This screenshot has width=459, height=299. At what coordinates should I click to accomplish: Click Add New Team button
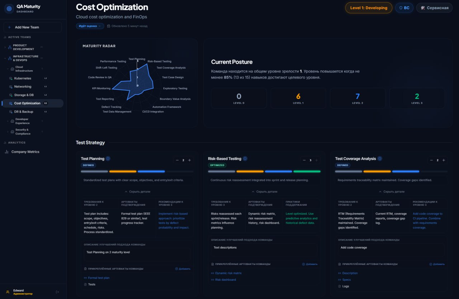click(x=33, y=27)
